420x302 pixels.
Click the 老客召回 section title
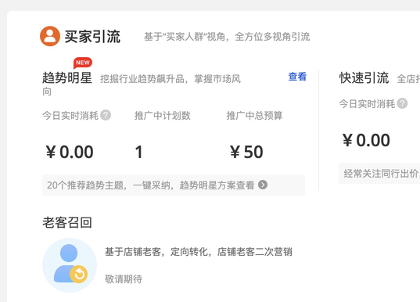pos(67,223)
